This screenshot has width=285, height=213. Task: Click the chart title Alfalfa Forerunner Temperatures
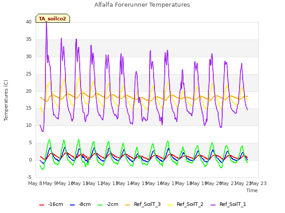point(142,5)
